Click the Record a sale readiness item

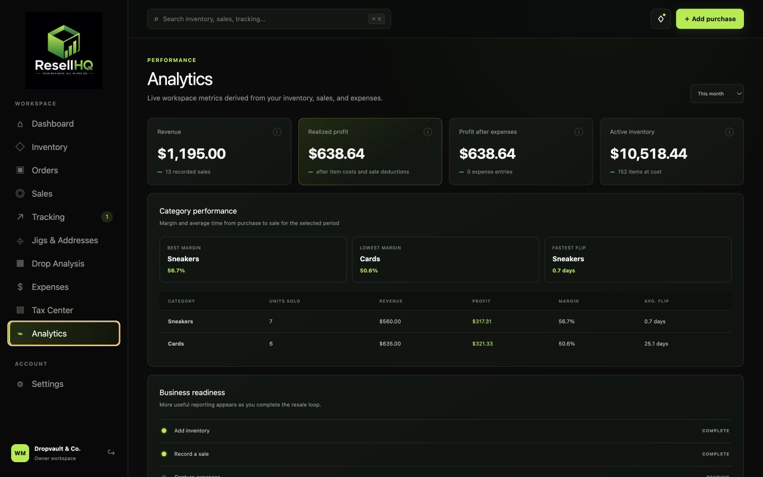(445, 454)
